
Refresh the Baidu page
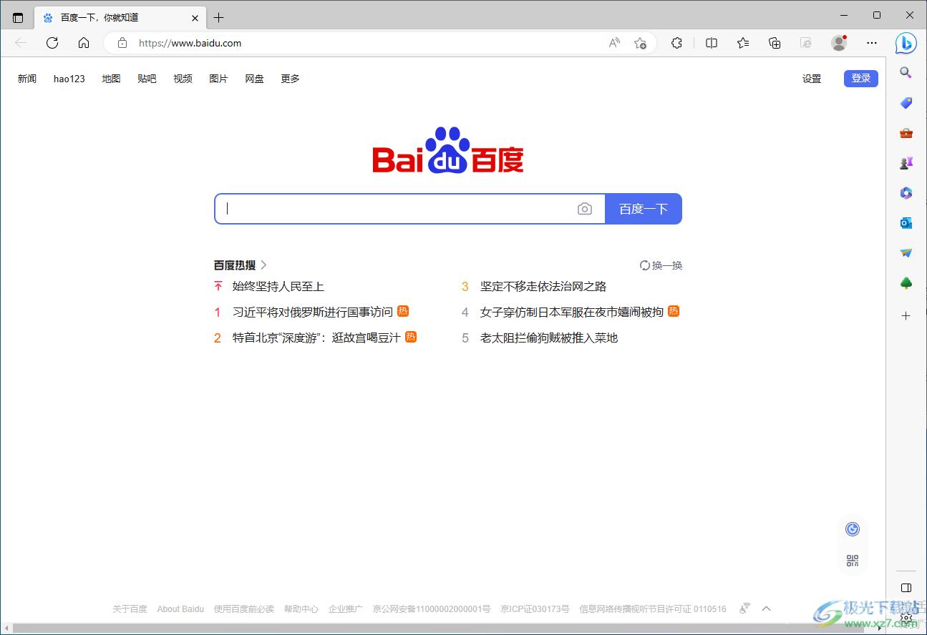point(52,43)
